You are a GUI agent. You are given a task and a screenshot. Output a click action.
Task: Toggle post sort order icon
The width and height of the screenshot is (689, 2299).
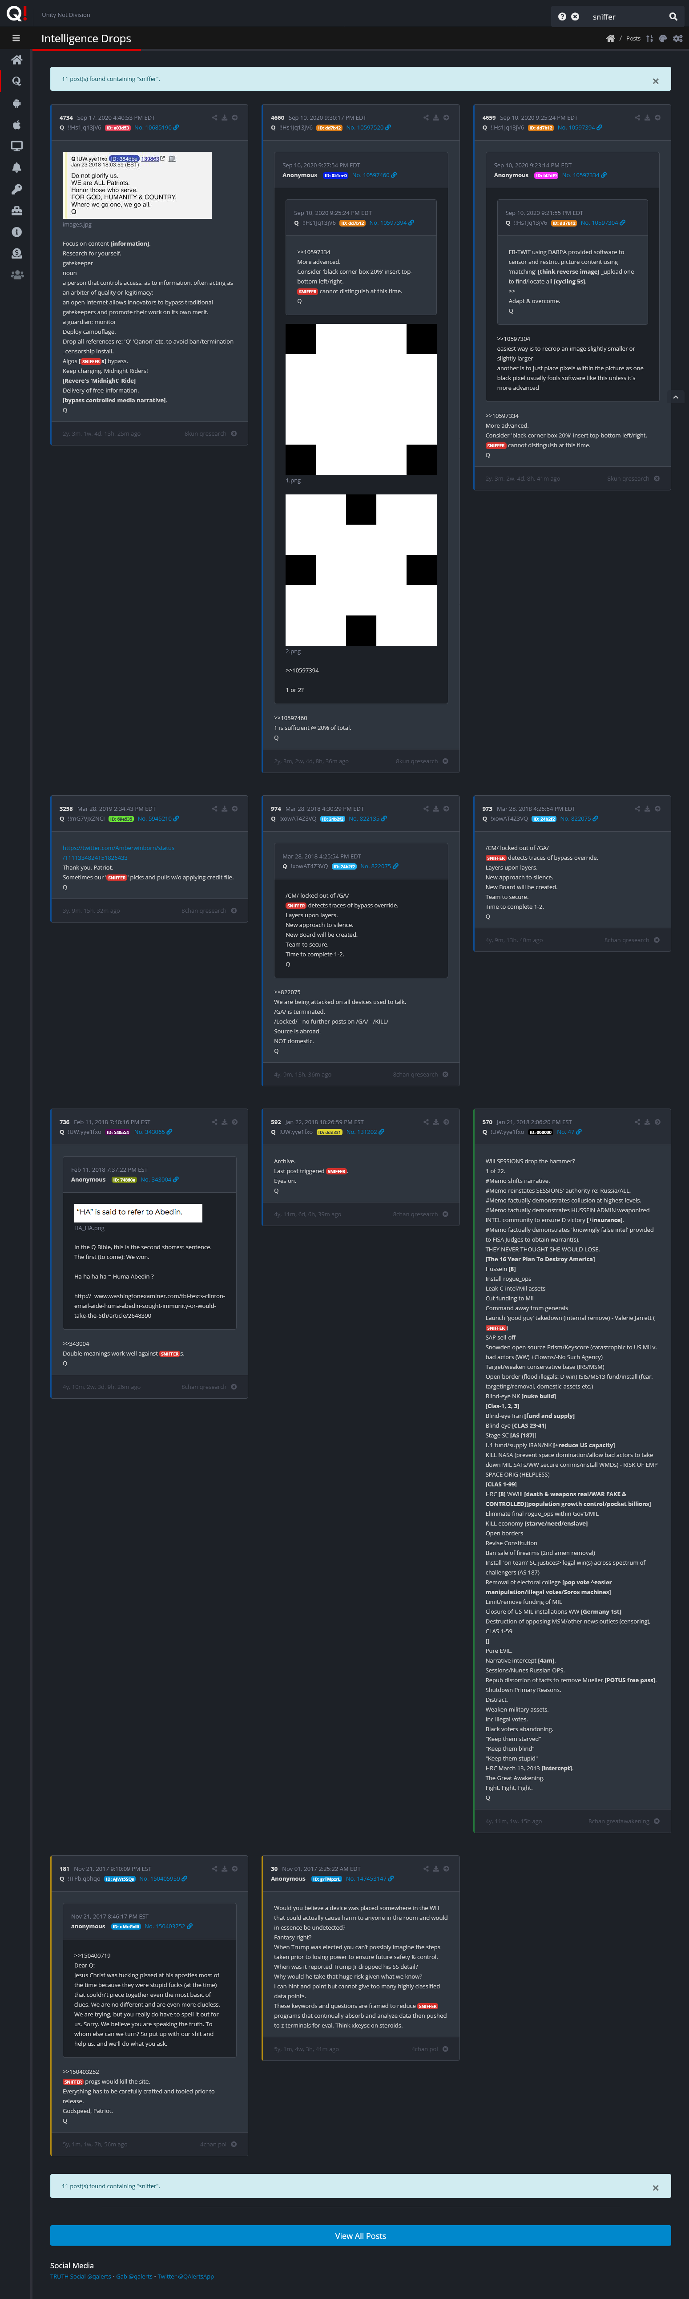(x=649, y=38)
